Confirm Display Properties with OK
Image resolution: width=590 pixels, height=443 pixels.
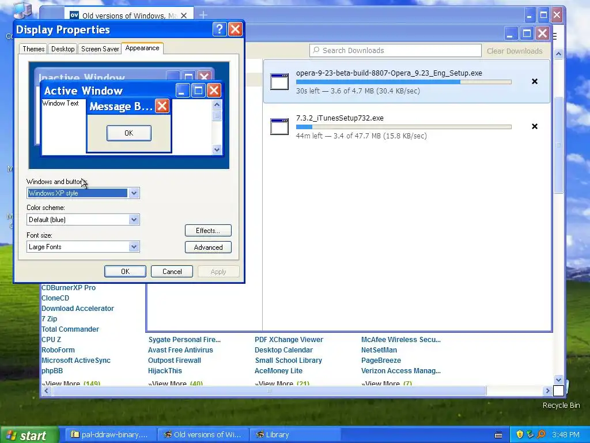tap(125, 272)
